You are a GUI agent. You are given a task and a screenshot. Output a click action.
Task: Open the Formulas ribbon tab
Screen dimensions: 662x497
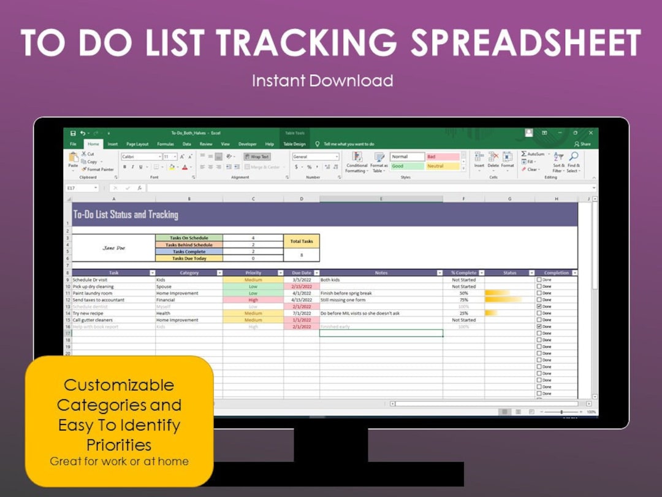165,144
